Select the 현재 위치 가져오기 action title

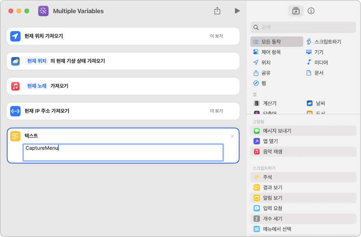coord(44,36)
